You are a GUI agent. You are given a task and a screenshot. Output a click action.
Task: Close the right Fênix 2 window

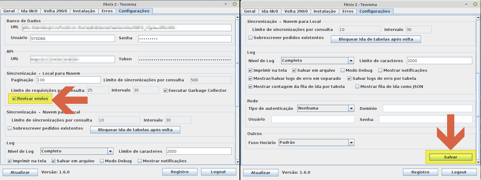click(x=475, y=4)
